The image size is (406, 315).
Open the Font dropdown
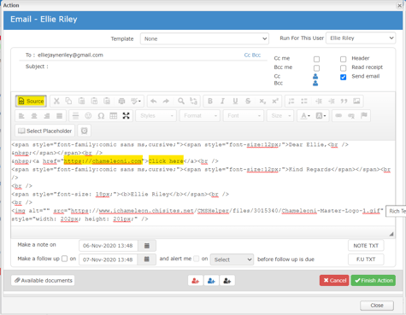244,116
